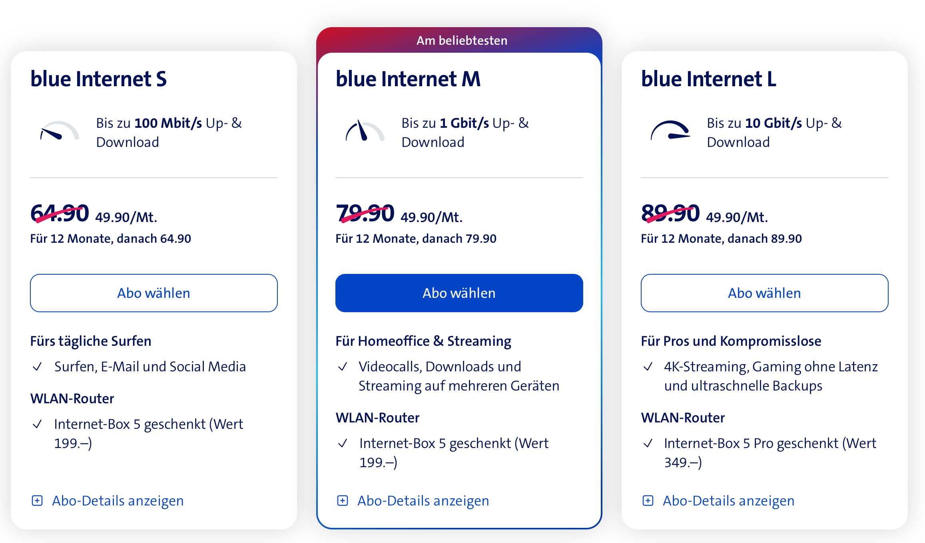Click the checkmark beside Internet-Box 5 Pro geschenkt

tap(648, 443)
